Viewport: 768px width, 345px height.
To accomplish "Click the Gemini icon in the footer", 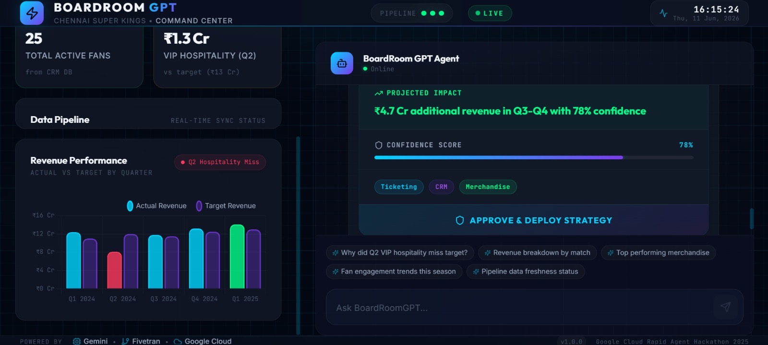I will (77, 341).
